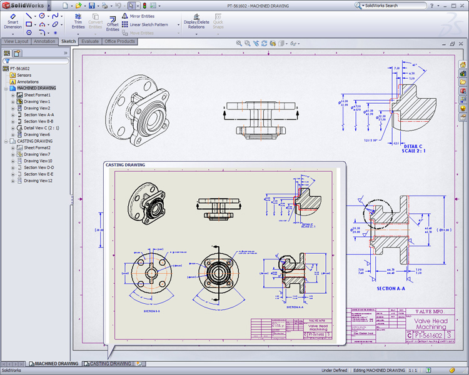Switch to Annotation tab

pyautogui.click(x=44, y=41)
